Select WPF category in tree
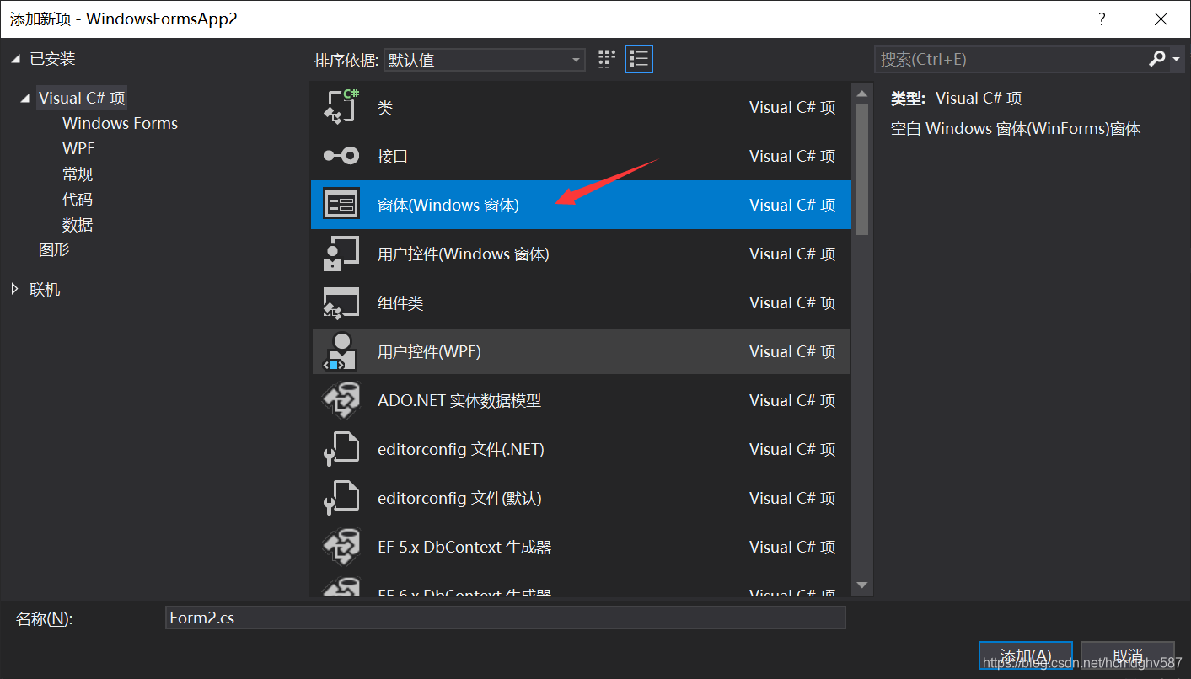 78,148
